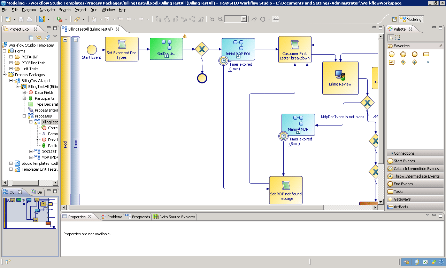446x268 pixels.
Task: Expand the Gateways palette section
Action: tap(415, 199)
